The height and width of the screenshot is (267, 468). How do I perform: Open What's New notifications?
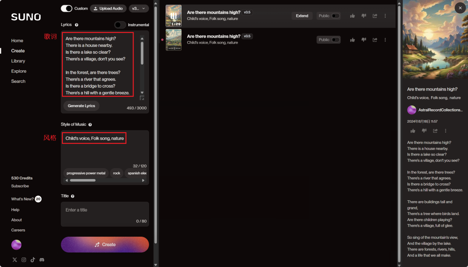pyautogui.click(x=26, y=199)
